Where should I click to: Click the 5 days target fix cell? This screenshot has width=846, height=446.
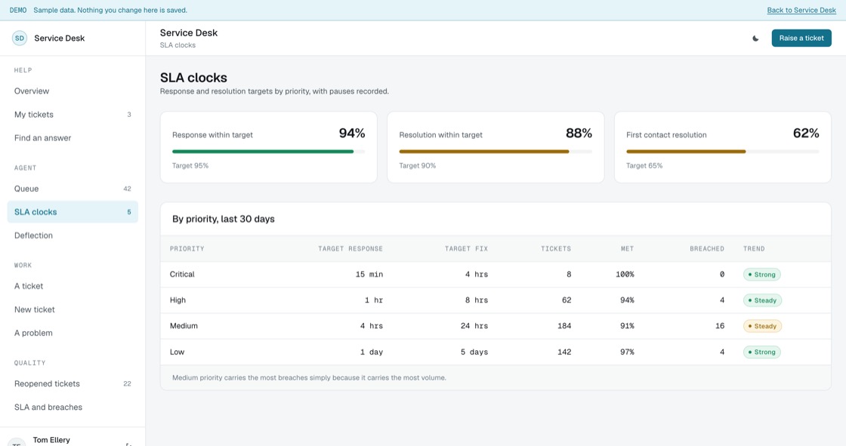click(x=474, y=352)
